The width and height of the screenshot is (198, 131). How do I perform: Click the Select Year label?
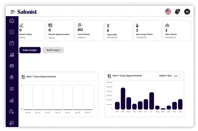pyautogui.click(x=166, y=76)
